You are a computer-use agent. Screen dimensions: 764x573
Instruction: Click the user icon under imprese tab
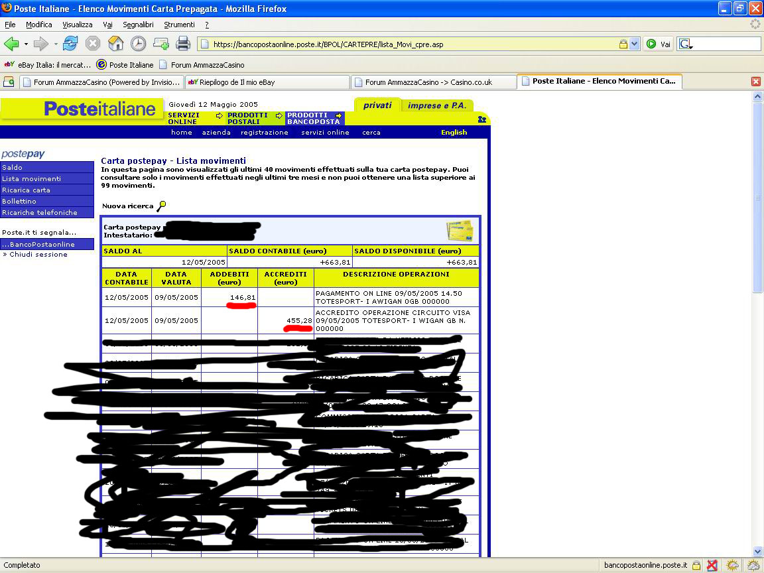click(482, 119)
